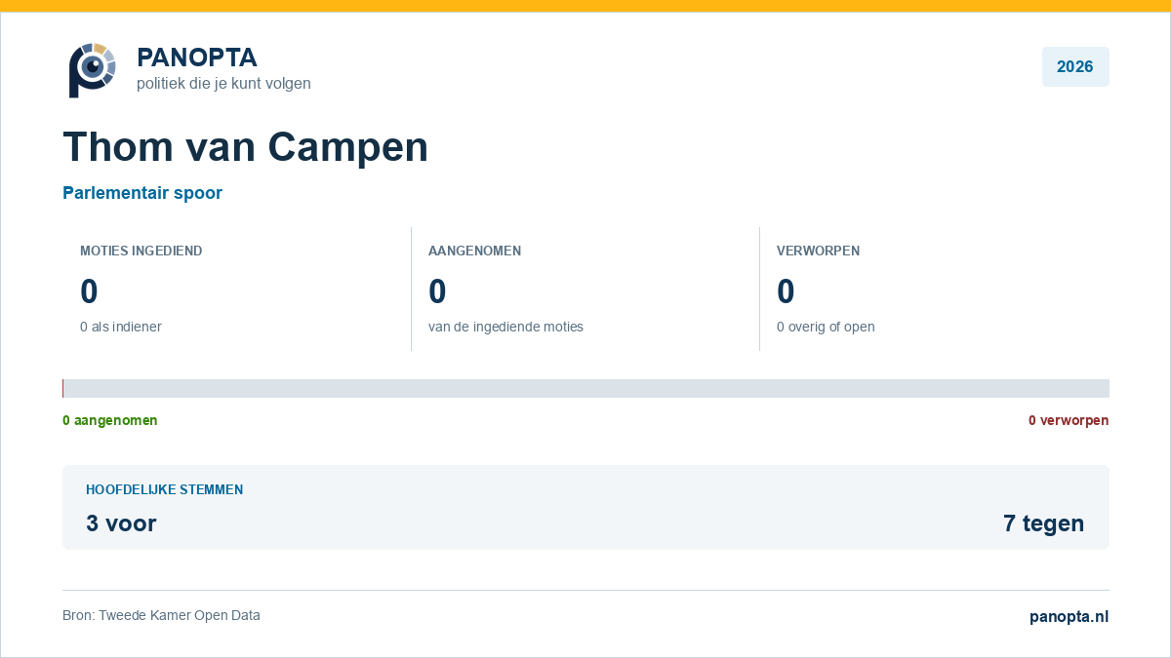Click the 7 tegen vote count
The height and width of the screenshot is (658, 1171).
[x=1043, y=523]
